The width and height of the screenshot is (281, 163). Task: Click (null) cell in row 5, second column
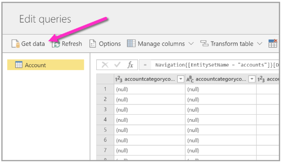221,130
